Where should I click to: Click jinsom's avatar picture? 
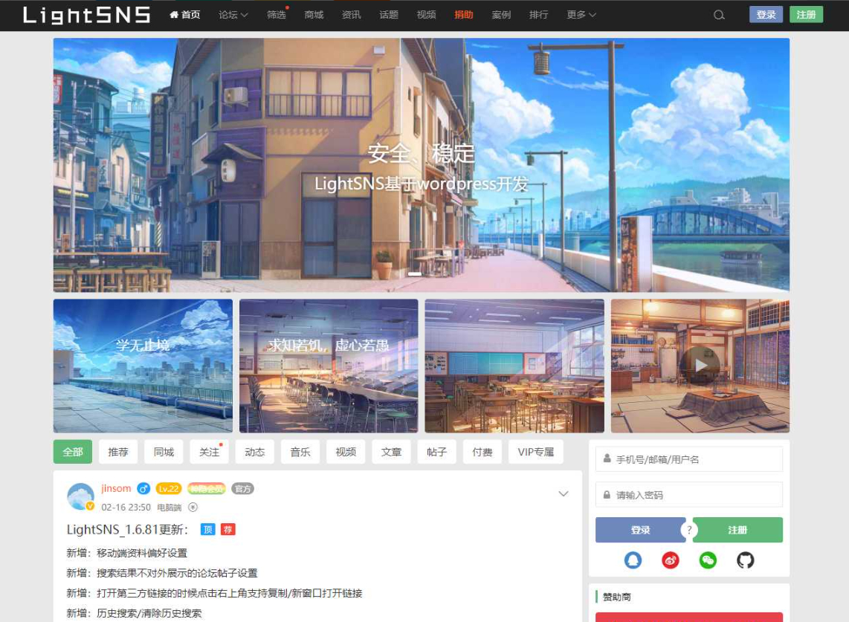81,496
